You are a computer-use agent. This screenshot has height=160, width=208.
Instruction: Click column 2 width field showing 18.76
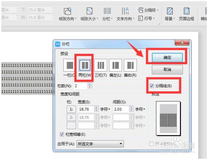click(x=86, y=117)
